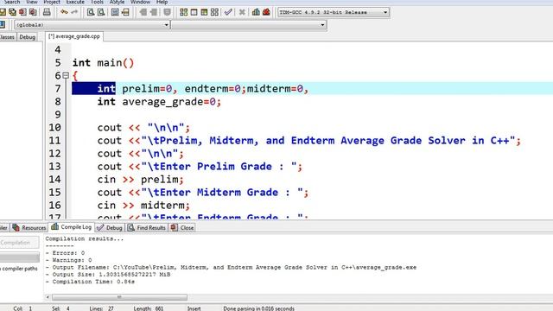The image size is (553, 311).
Task: Click the Close file toolbar icon
Action: 23,12
